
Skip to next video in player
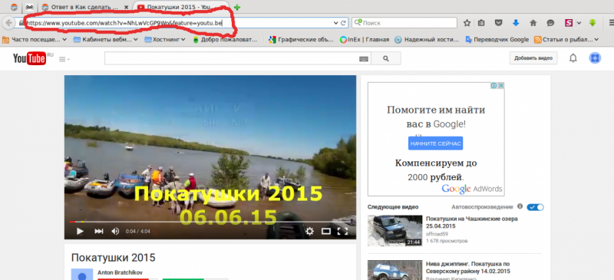(x=99, y=232)
